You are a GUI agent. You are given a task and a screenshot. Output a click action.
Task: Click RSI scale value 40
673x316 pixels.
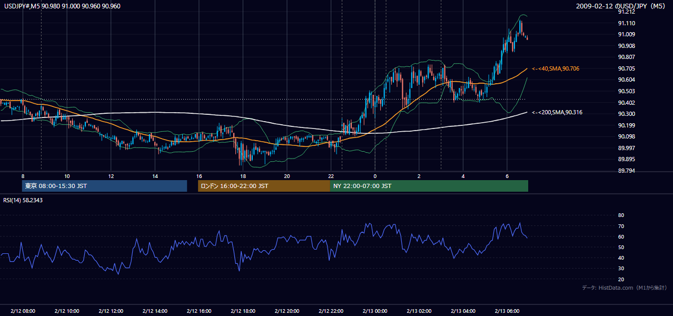click(621, 258)
